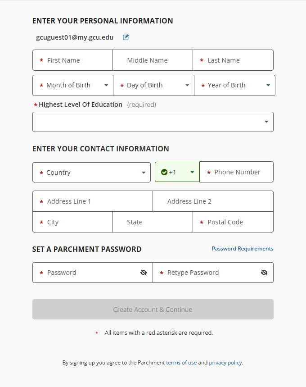Open the Day of Birth dropdown

[x=153, y=86]
